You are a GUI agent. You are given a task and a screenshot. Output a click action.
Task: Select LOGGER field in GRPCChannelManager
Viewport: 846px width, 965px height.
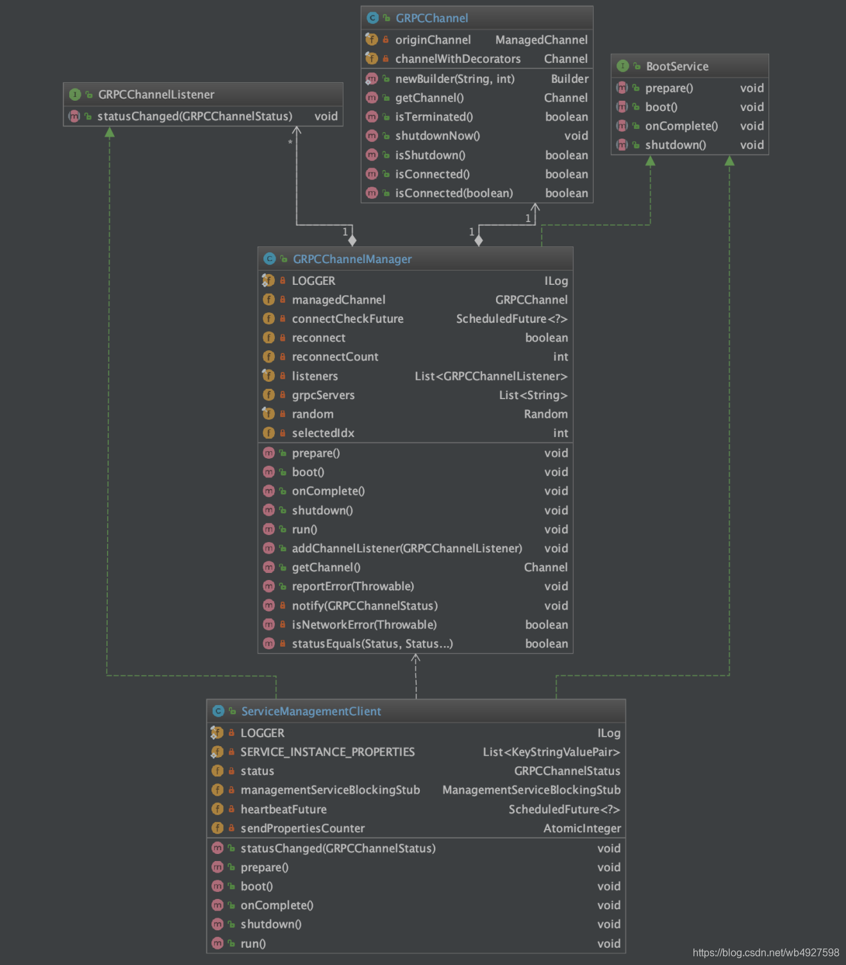point(415,280)
